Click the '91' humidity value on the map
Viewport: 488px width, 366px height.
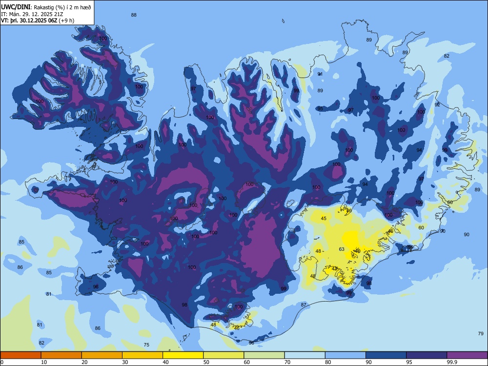tap(320, 74)
